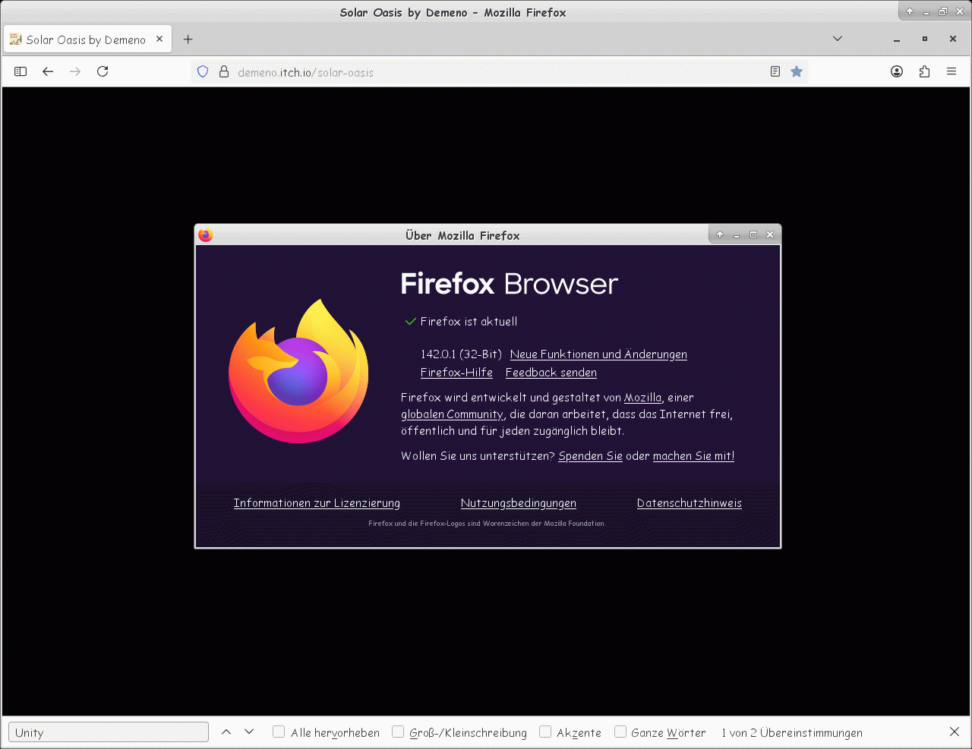The width and height of the screenshot is (972, 749).
Task: Toggle reader view icon in address bar
Action: click(775, 71)
